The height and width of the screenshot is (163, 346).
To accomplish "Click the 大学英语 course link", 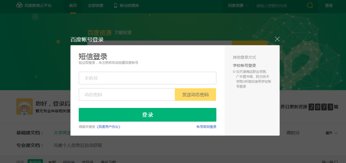I will point(62,133).
